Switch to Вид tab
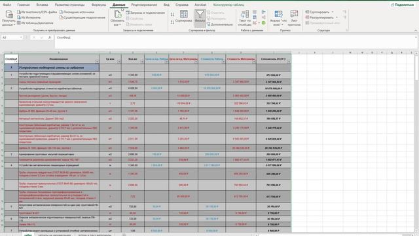Image resolution: width=419 pixels, height=236 pixels. (x=166, y=5)
